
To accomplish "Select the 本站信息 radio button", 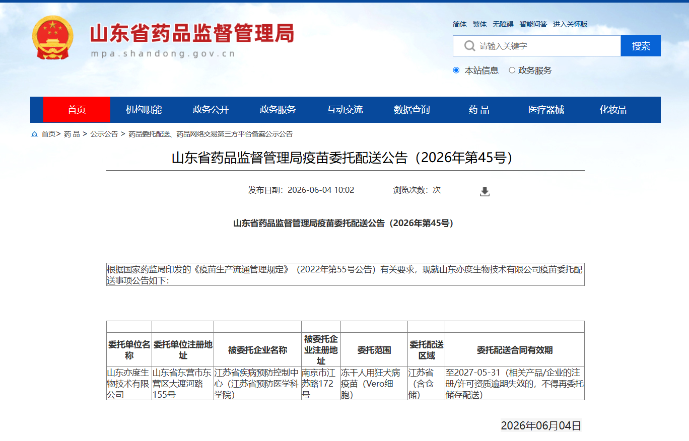I will [456, 70].
